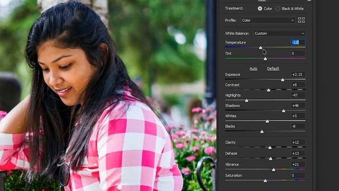Screen dimensions: 339x191
Task: Click the Contrast value field +8
Action: [298, 85]
